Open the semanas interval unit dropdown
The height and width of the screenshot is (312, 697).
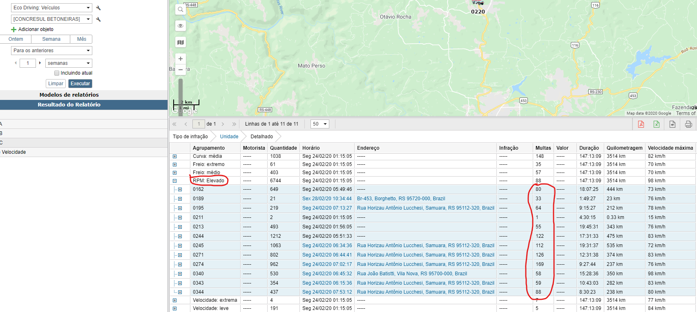point(69,63)
